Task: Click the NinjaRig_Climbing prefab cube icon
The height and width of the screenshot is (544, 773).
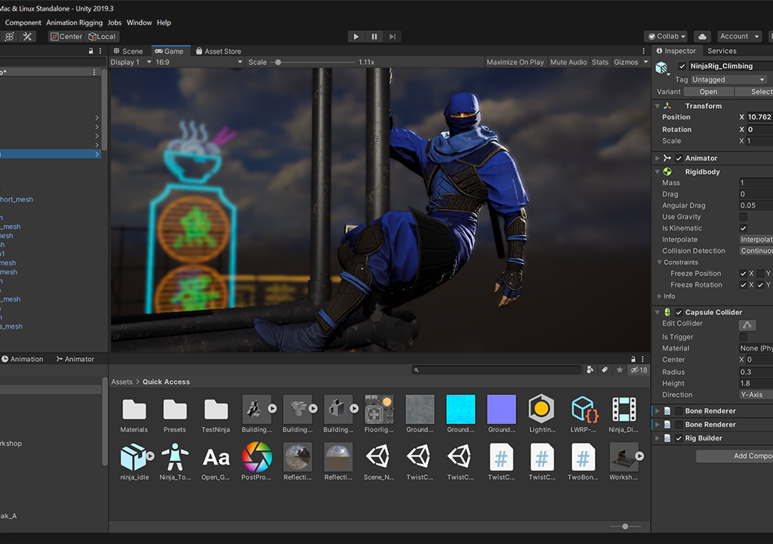Action: click(661, 68)
